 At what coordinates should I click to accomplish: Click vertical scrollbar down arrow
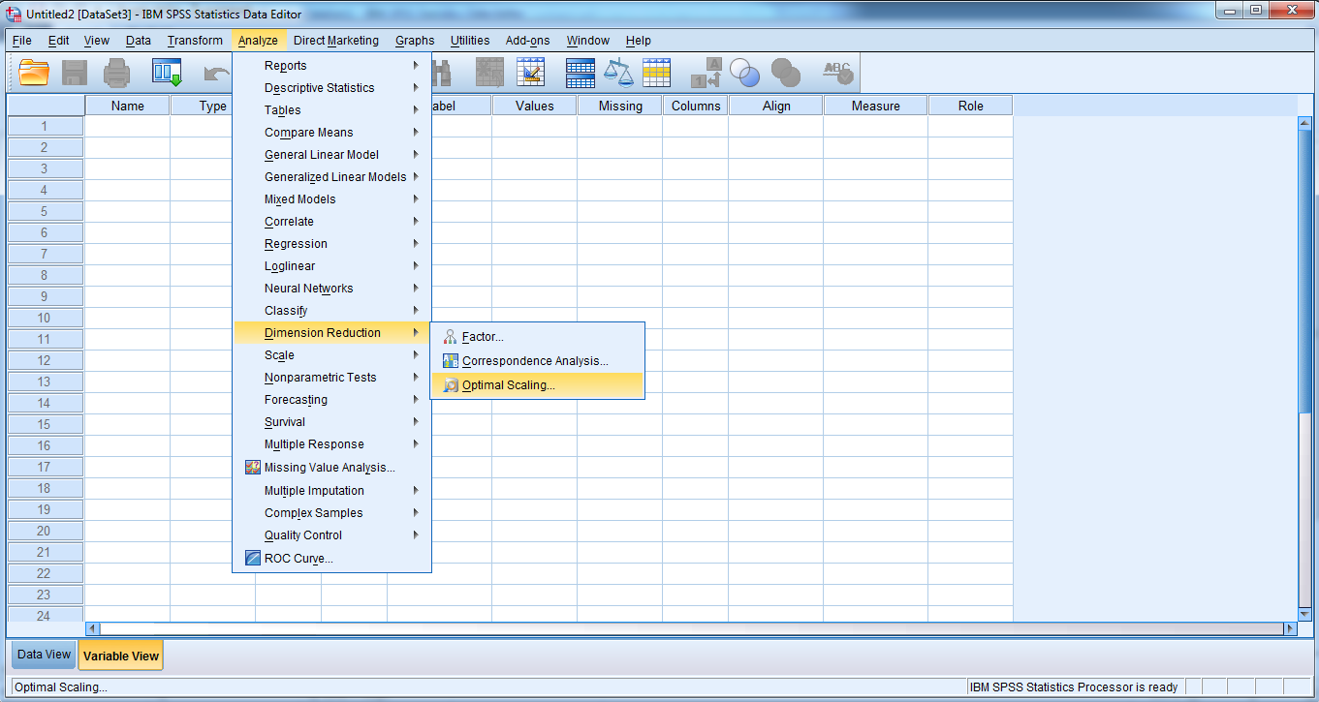pyautogui.click(x=1303, y=613)
